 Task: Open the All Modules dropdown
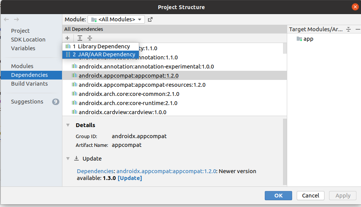click(x=116, y=19)
